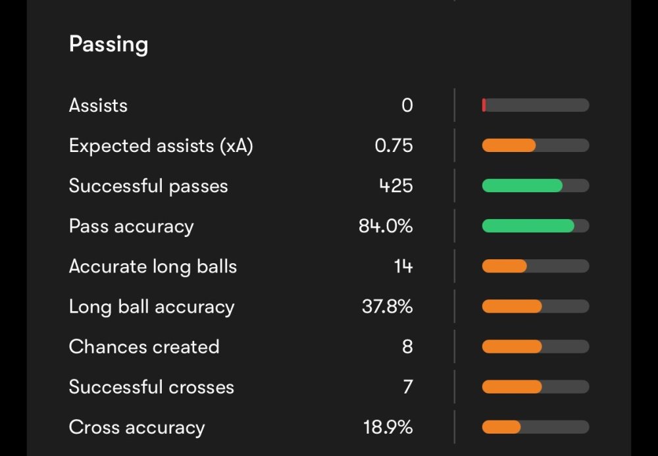Select the Assists stat label
Viewport: 658px width, 456px height.
click(98, 105)
